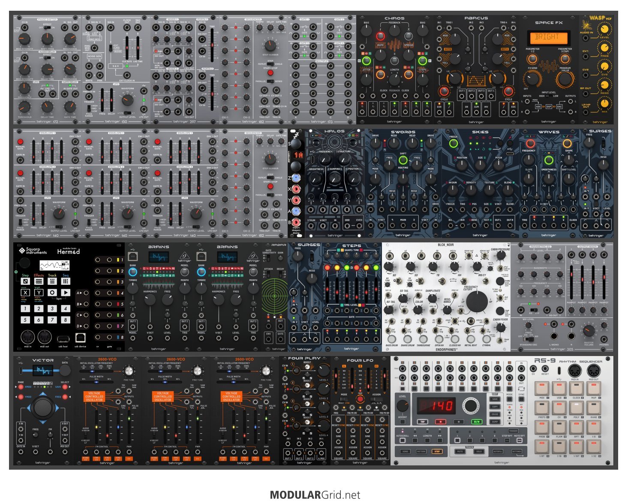Click the FX SEND knob on Space FX

[532, 79]
